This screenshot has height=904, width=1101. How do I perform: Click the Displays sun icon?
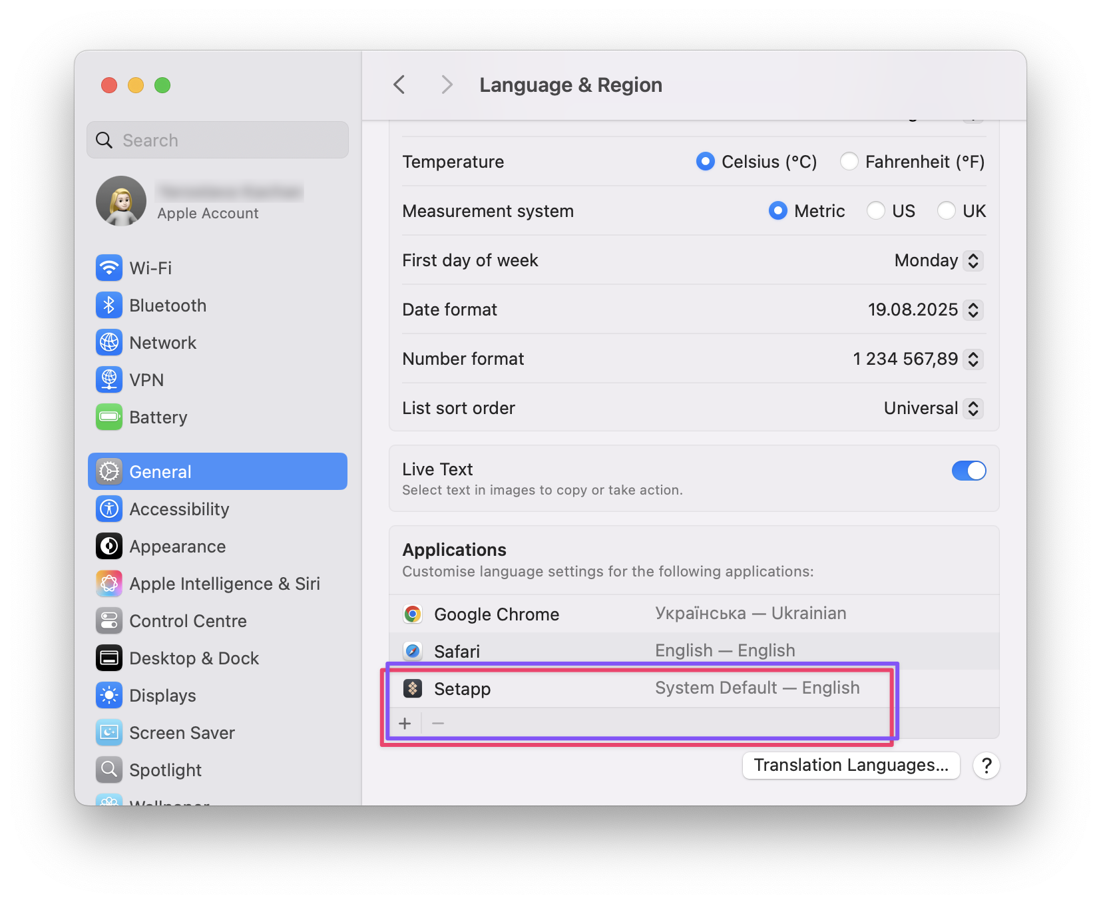tap(109, 696)
